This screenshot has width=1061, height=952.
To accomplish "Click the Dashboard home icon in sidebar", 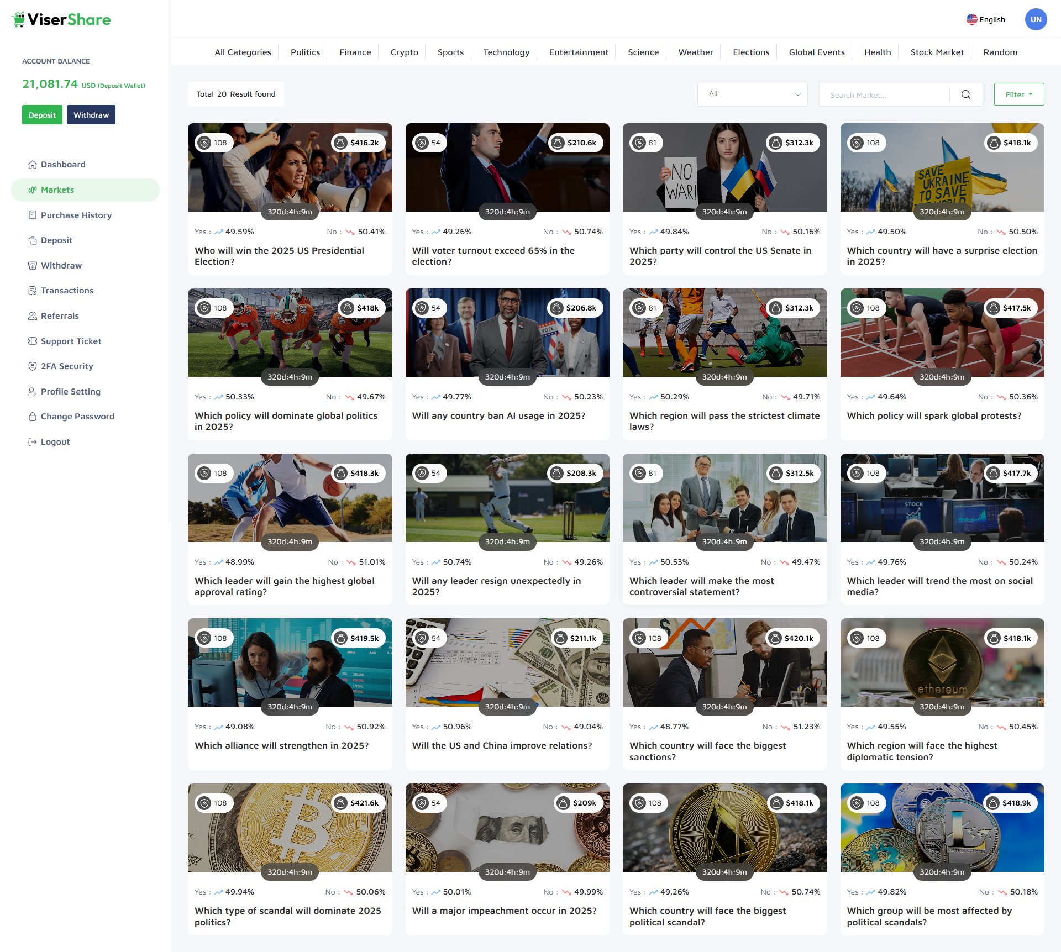I will click(x=33, y=165).
